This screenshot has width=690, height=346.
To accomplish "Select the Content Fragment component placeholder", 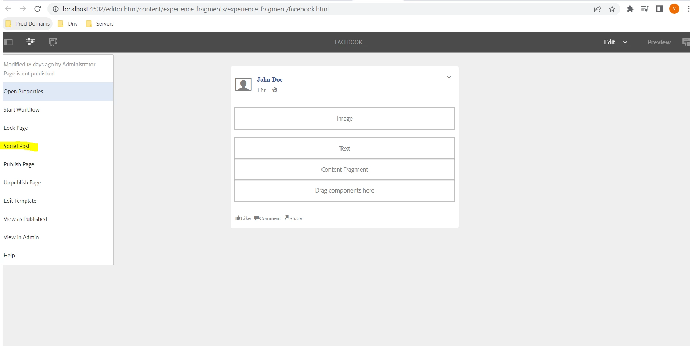I will [x=344, y=169].
